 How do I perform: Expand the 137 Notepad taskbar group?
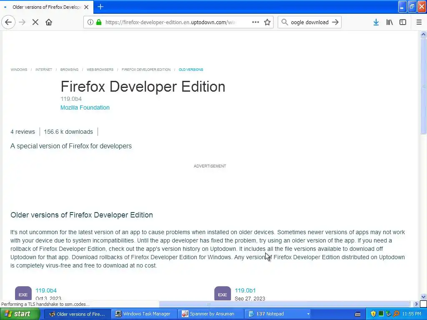278,314
